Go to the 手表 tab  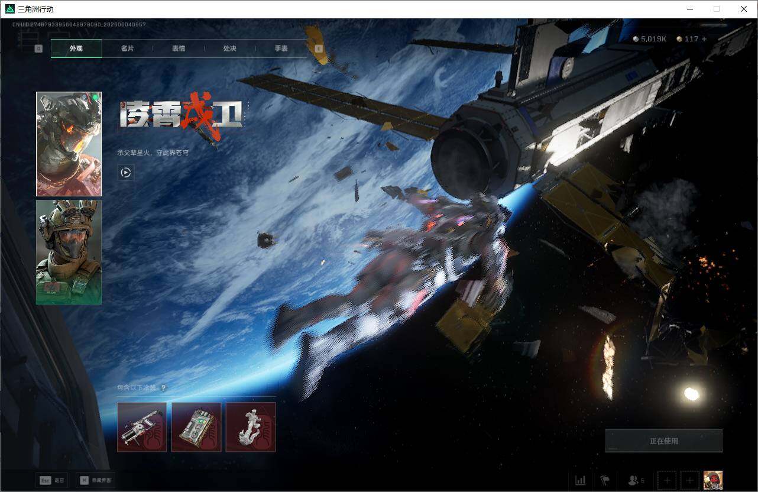coord(281,48)
